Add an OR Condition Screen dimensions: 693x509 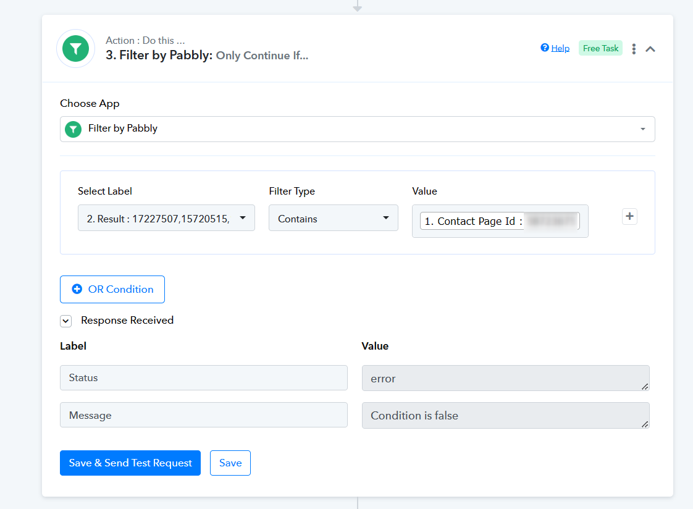coord(112,290)
